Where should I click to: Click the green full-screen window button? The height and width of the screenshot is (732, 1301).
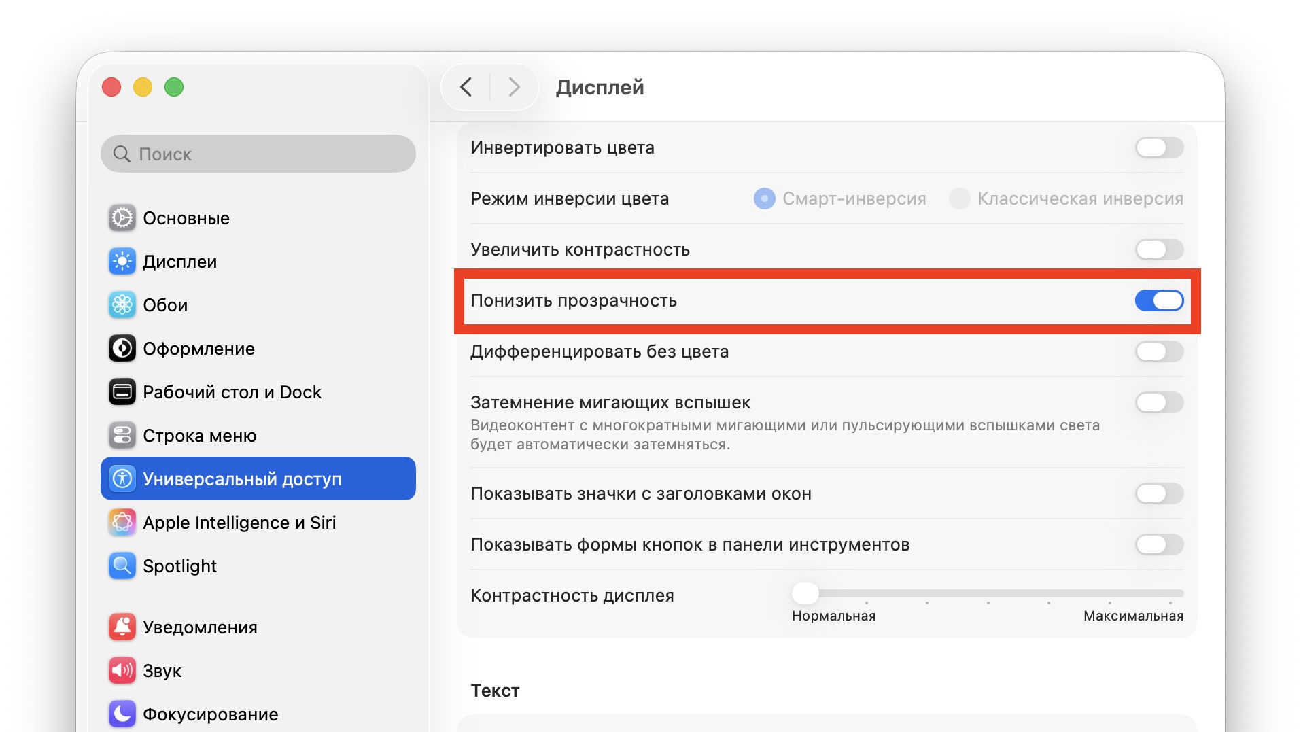[174, 87]
